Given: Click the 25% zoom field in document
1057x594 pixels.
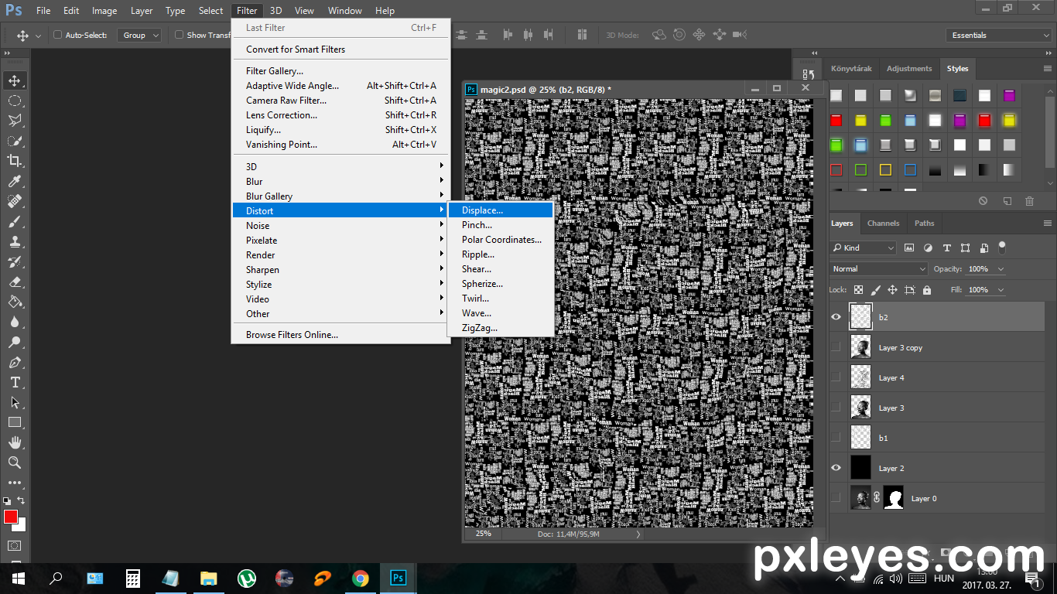Looking at the screenshot, I should coord(483,534).
